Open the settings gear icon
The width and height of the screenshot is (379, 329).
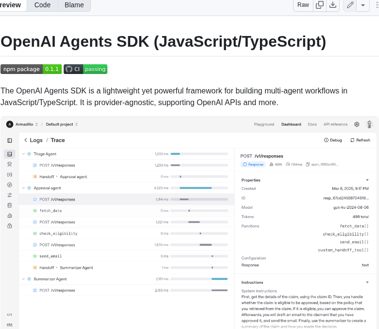(357, 125)
